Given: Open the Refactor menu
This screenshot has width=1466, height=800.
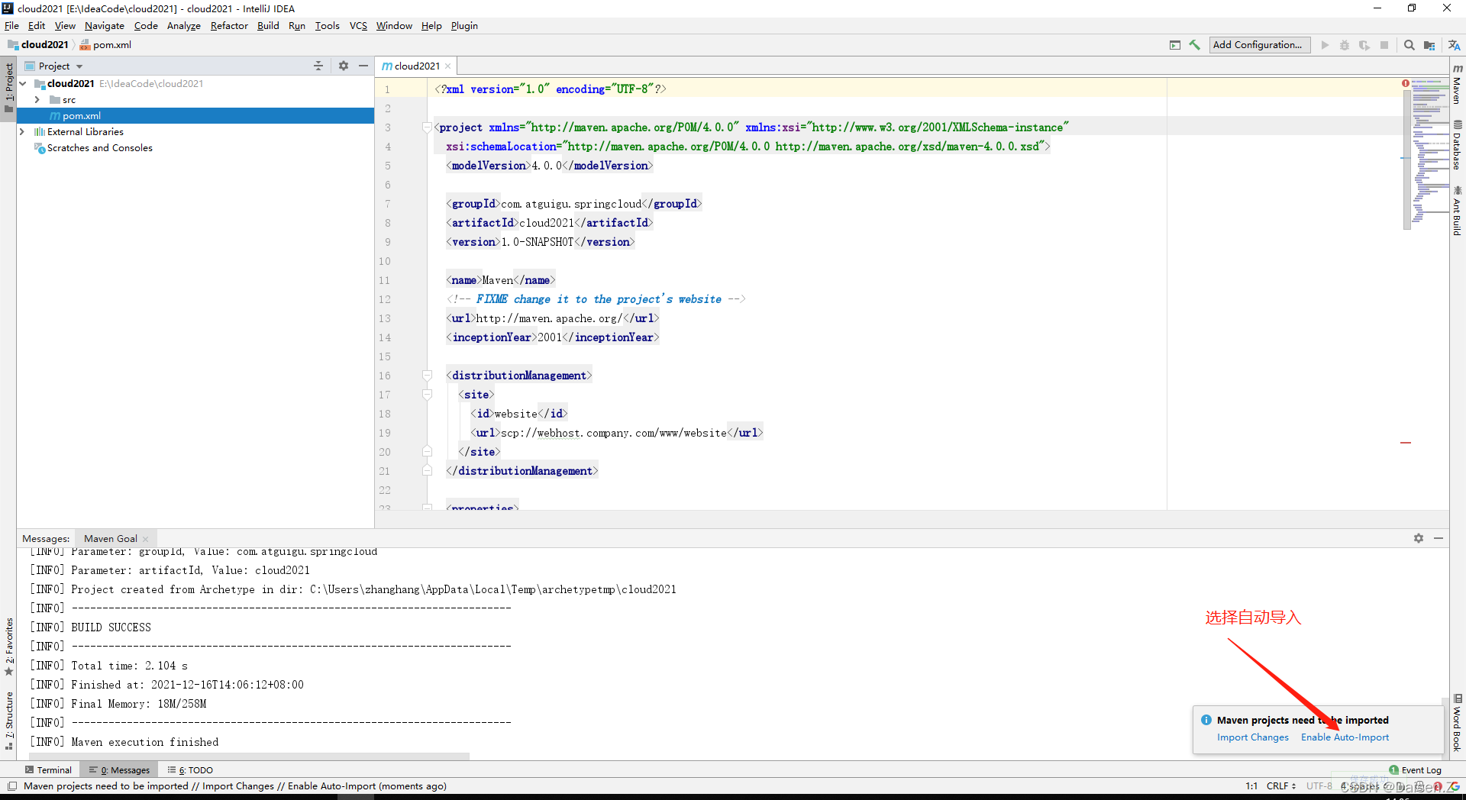Looking at the screenshot, I should coord(229,25).
